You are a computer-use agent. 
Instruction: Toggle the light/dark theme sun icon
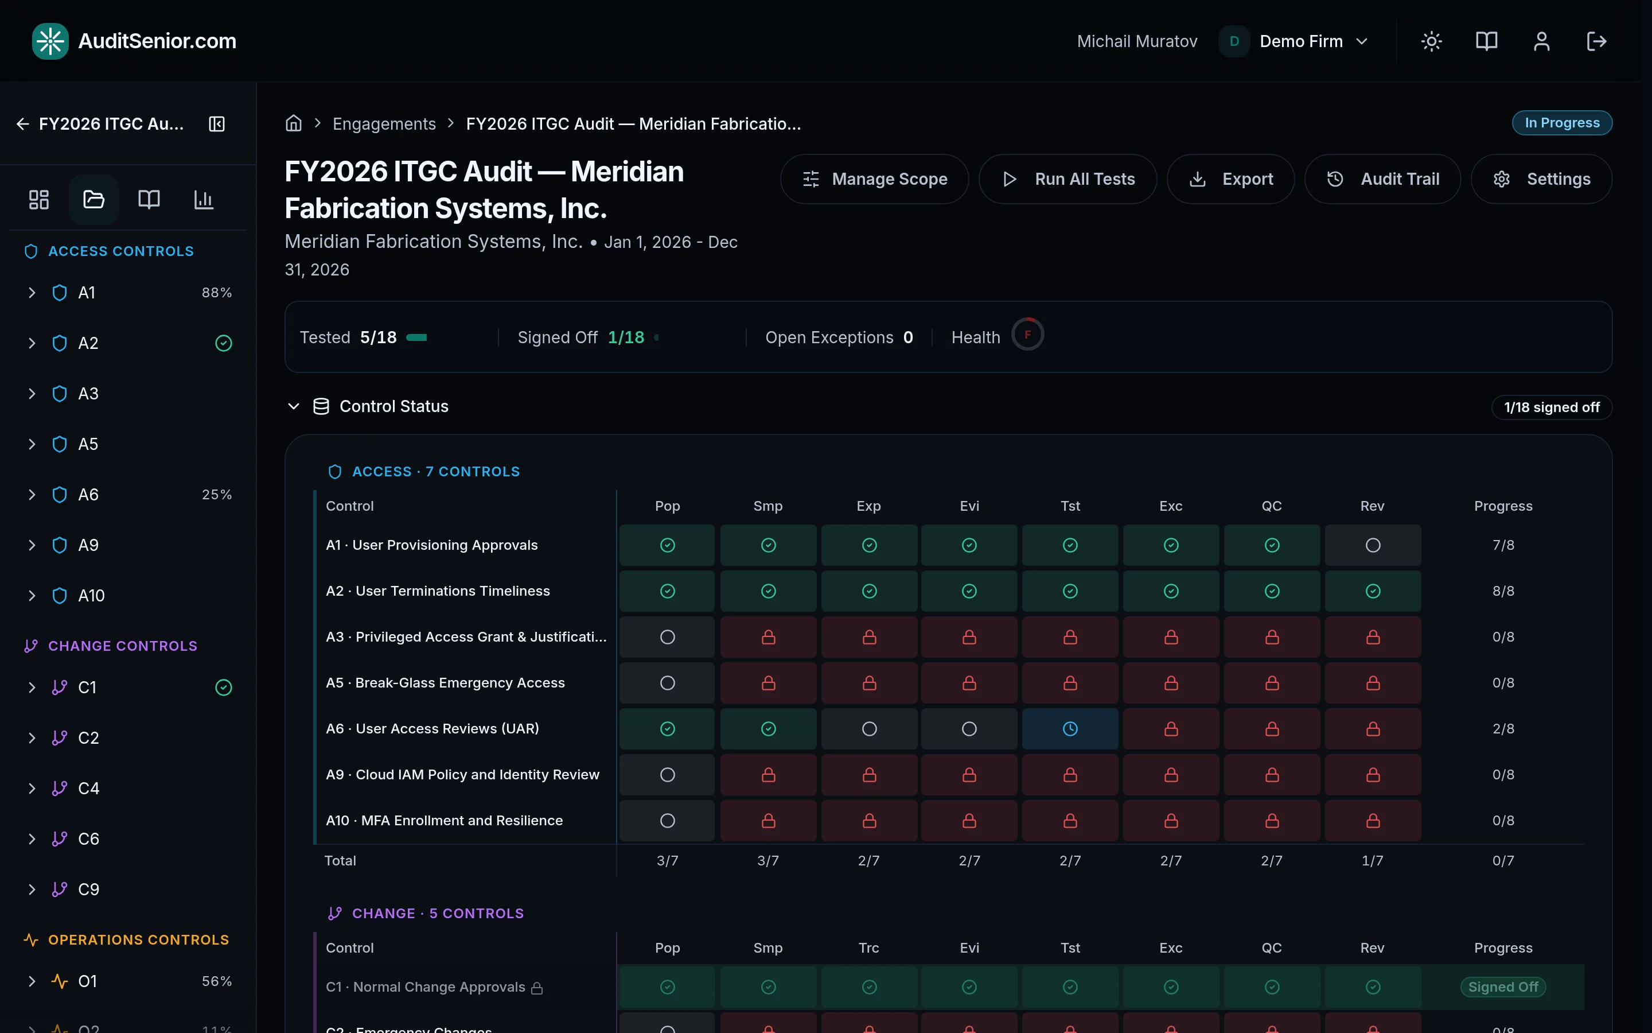tap(1431, 41)
